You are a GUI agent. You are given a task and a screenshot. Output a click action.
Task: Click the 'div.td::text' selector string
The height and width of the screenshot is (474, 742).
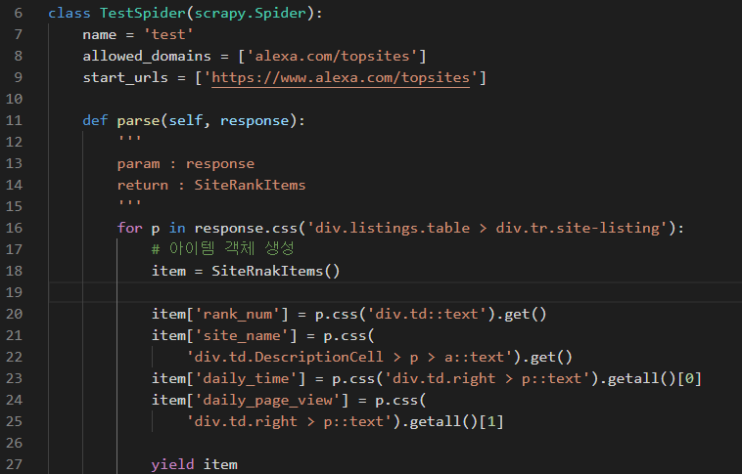[x=427, y=314]
